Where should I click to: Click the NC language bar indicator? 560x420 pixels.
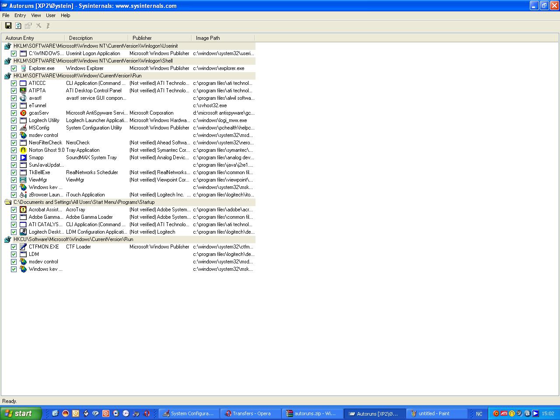pyautogui.click(x=479, y=414)
